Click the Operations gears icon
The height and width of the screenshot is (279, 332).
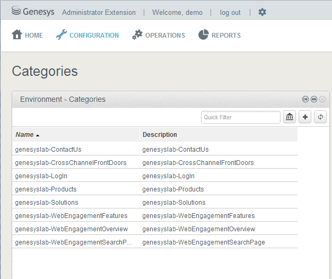tap(137, 34)
